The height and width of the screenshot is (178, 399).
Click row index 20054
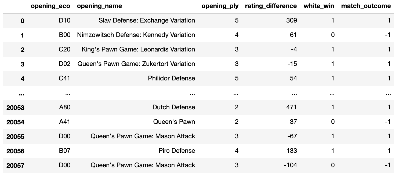pyautogui.click(x=15, y=122)
